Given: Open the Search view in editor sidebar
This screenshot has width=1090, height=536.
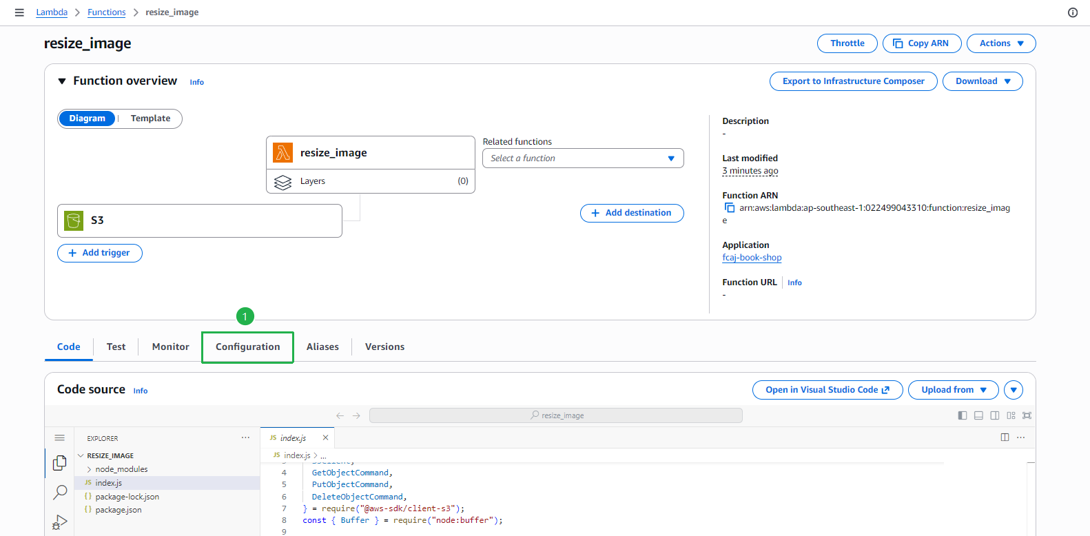Looking at the screenshot, I should click(60, 492).
